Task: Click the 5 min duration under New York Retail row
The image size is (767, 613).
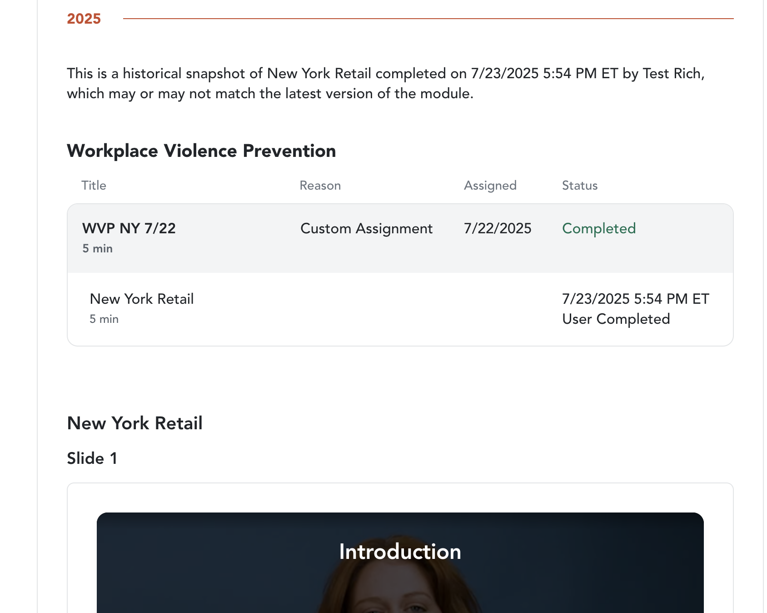Action: (x=104, y=319)
